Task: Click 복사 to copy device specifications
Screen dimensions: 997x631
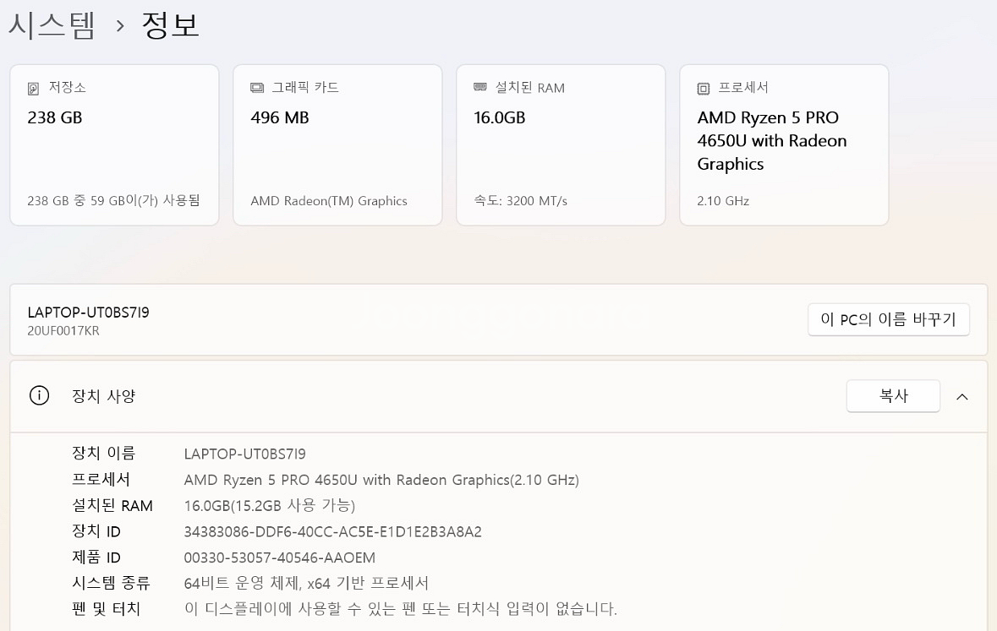Action: [893, 395]
